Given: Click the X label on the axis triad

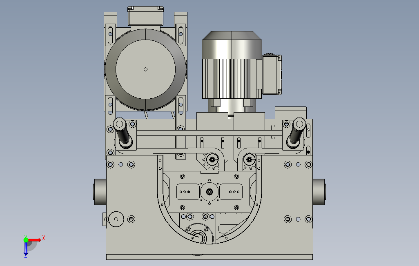Looking at the screenshot, I should 44,238.
